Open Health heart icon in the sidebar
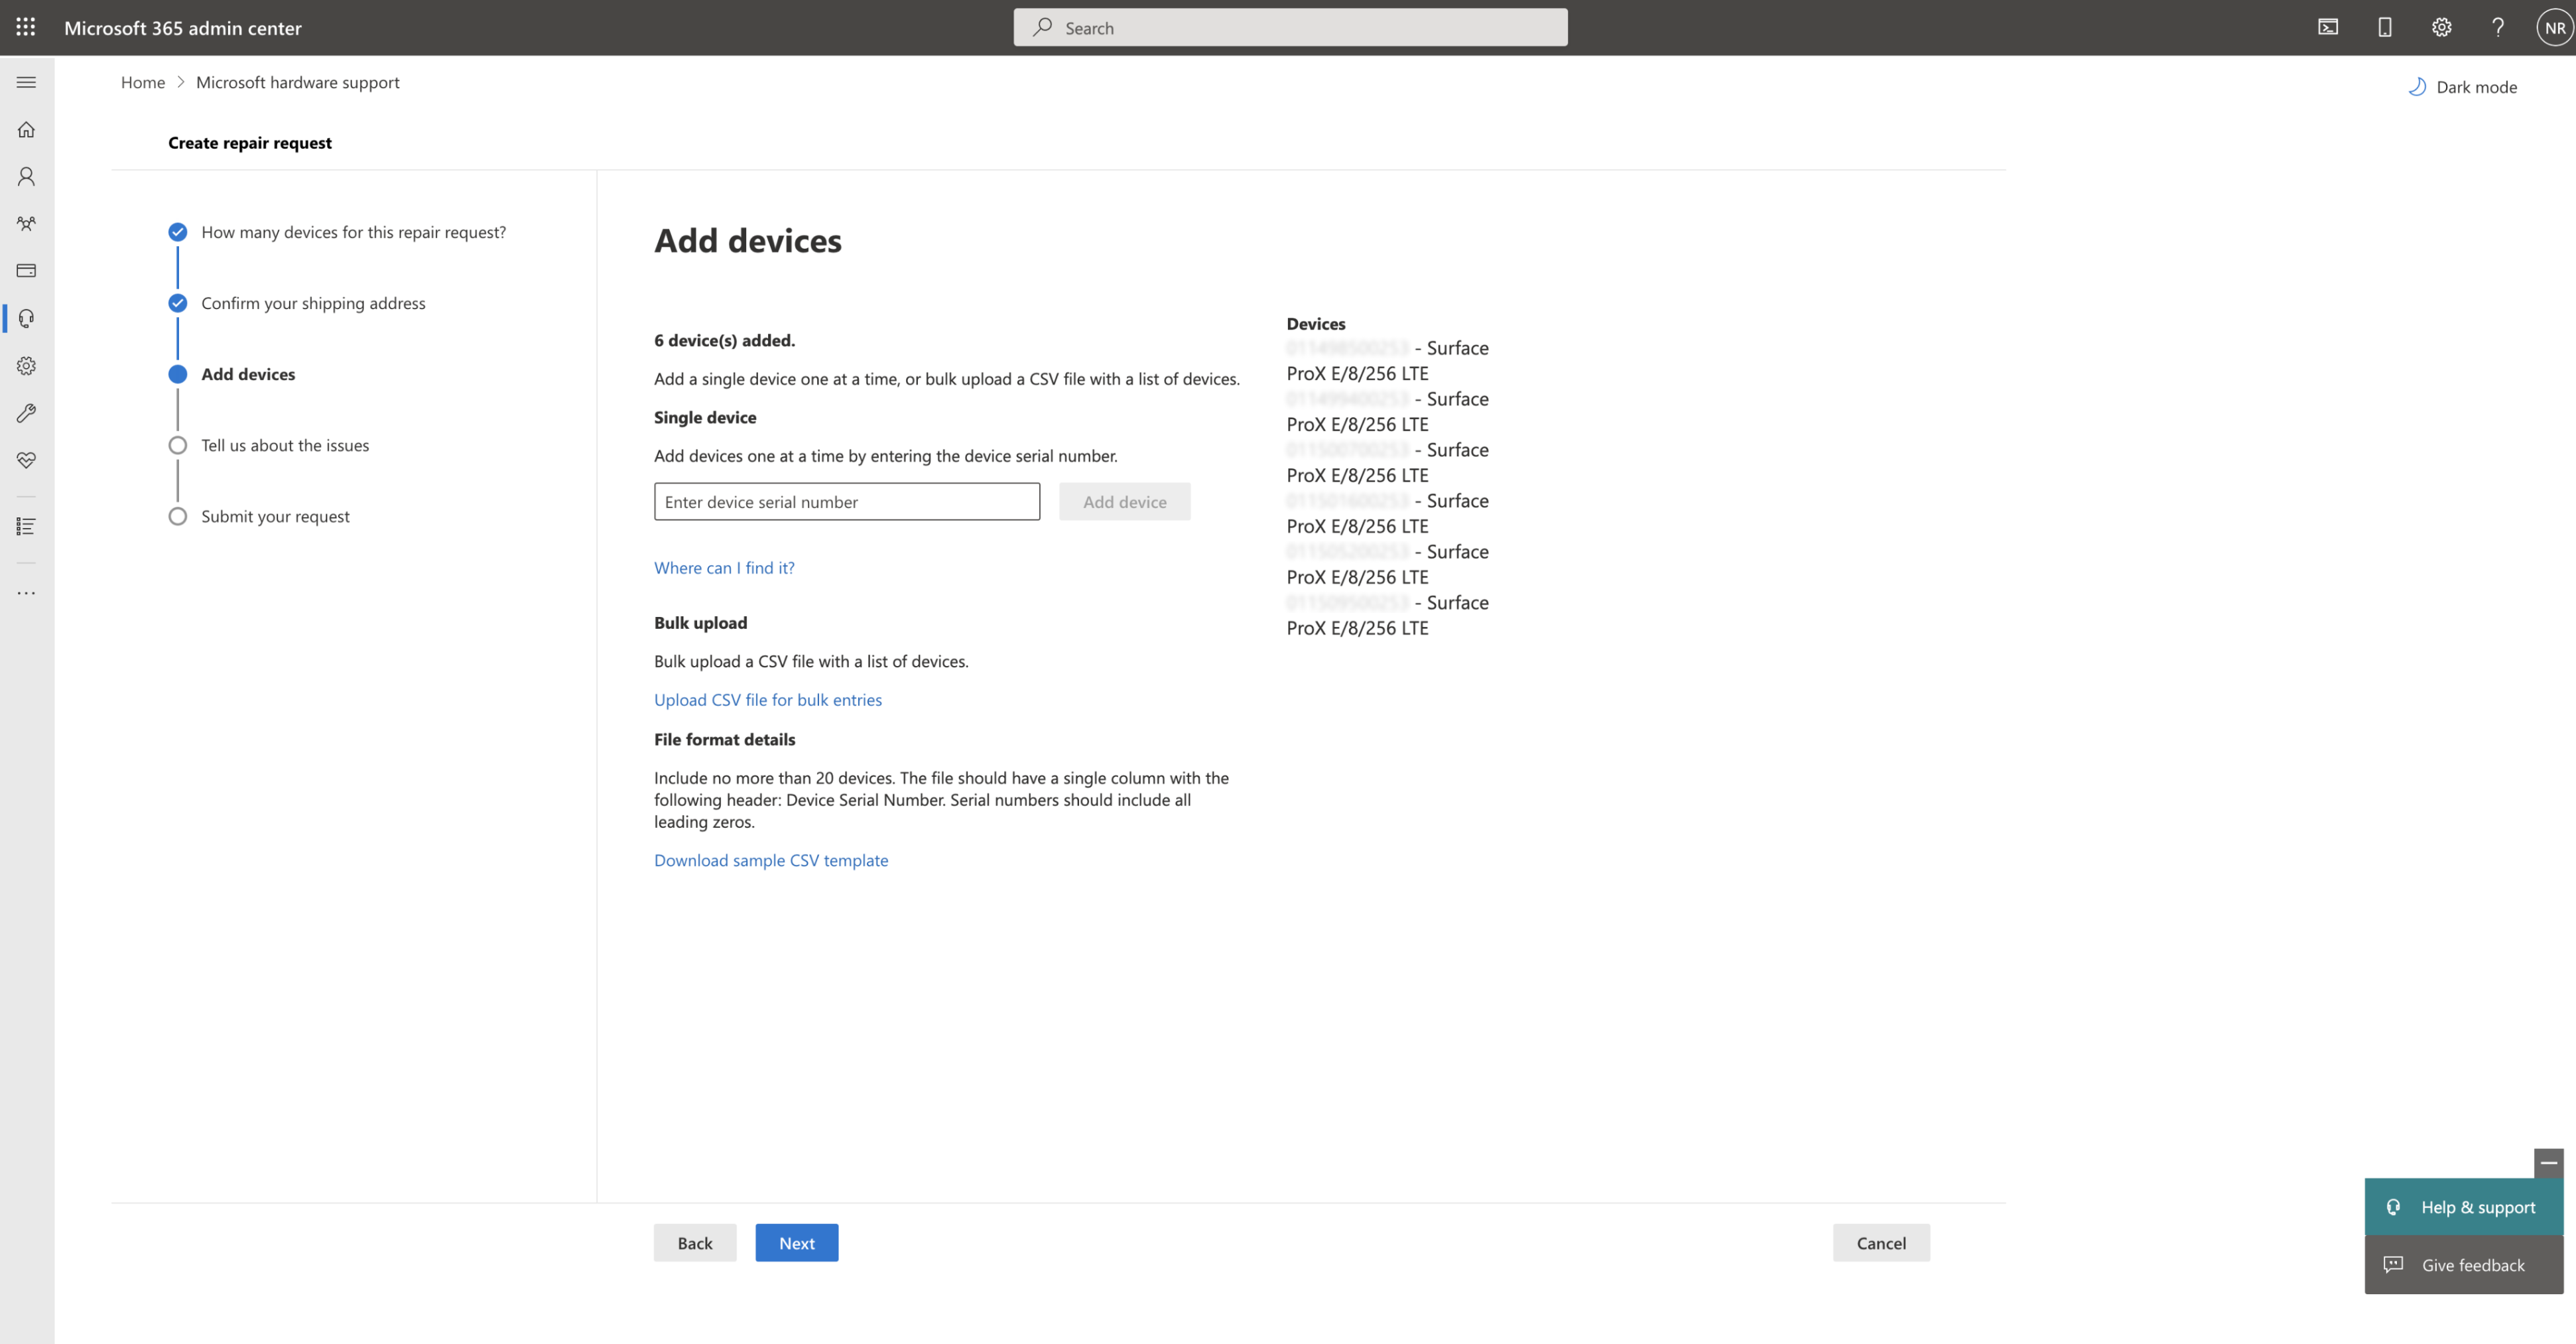 coord(26,460)
